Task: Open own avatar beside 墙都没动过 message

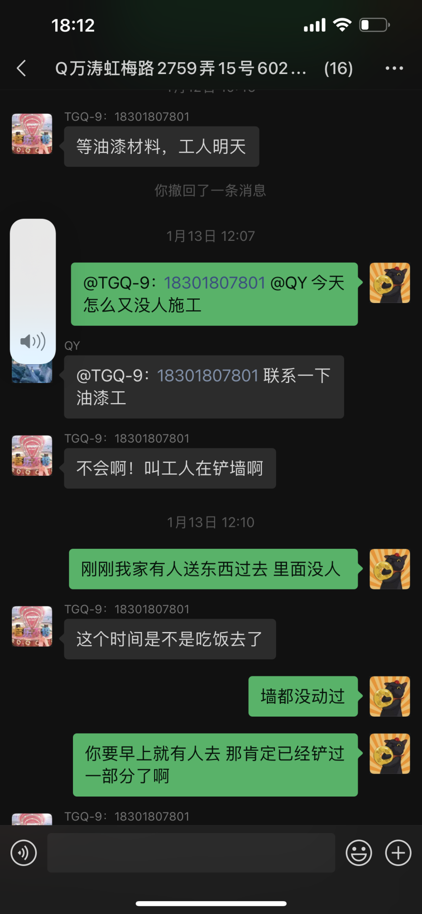Action: [390, 696]
